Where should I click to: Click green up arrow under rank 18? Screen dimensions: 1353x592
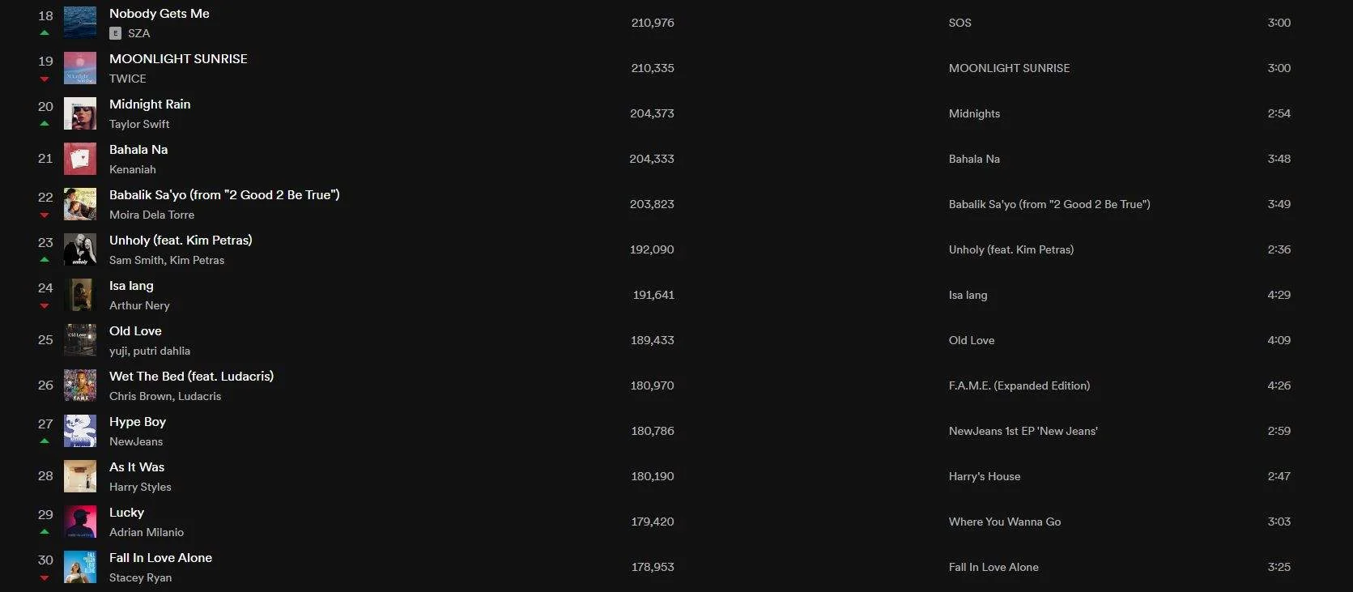(x=45, y=33)
